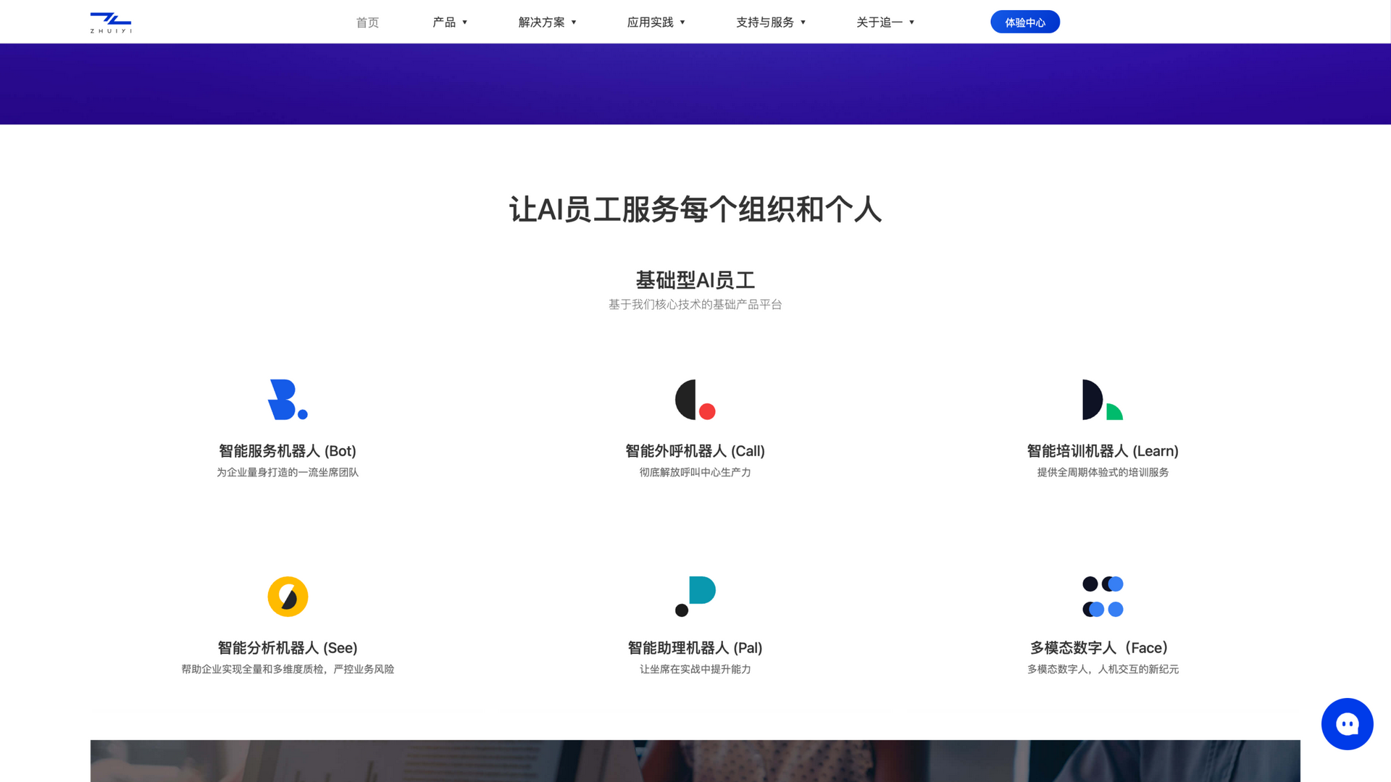The width and height of the screenshot is (1391, 782).
Task: Expand the 关于追一 dropdown arrow
Action: [911, 22]
